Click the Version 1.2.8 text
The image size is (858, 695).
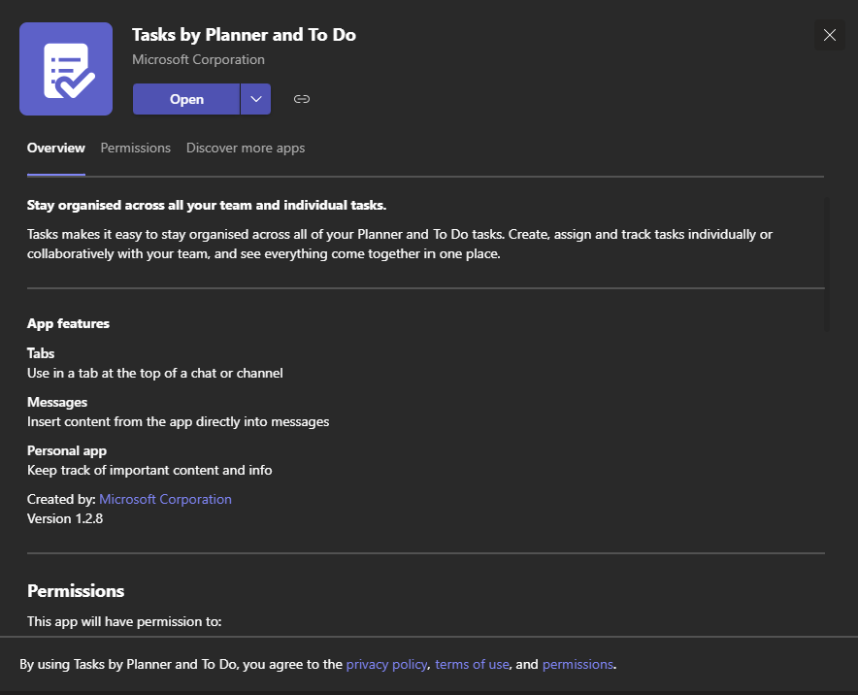65,518
